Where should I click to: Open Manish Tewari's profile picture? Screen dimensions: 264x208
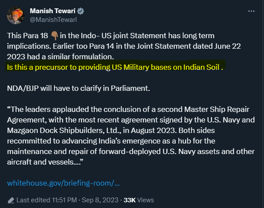tap(14, 15)
